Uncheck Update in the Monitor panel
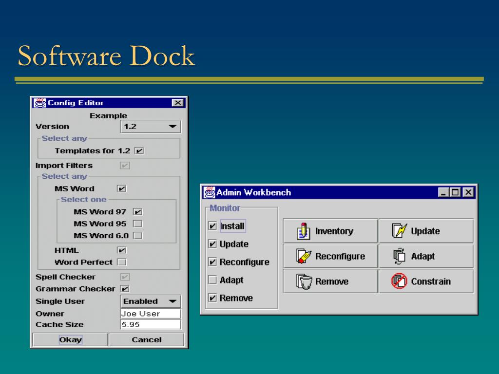Viewport: 499px width, 374px height. [x=212, y=244]
